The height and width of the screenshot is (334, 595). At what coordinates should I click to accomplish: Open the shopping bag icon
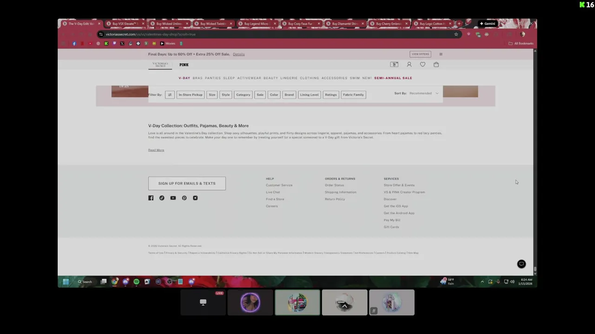click(436, 64)
